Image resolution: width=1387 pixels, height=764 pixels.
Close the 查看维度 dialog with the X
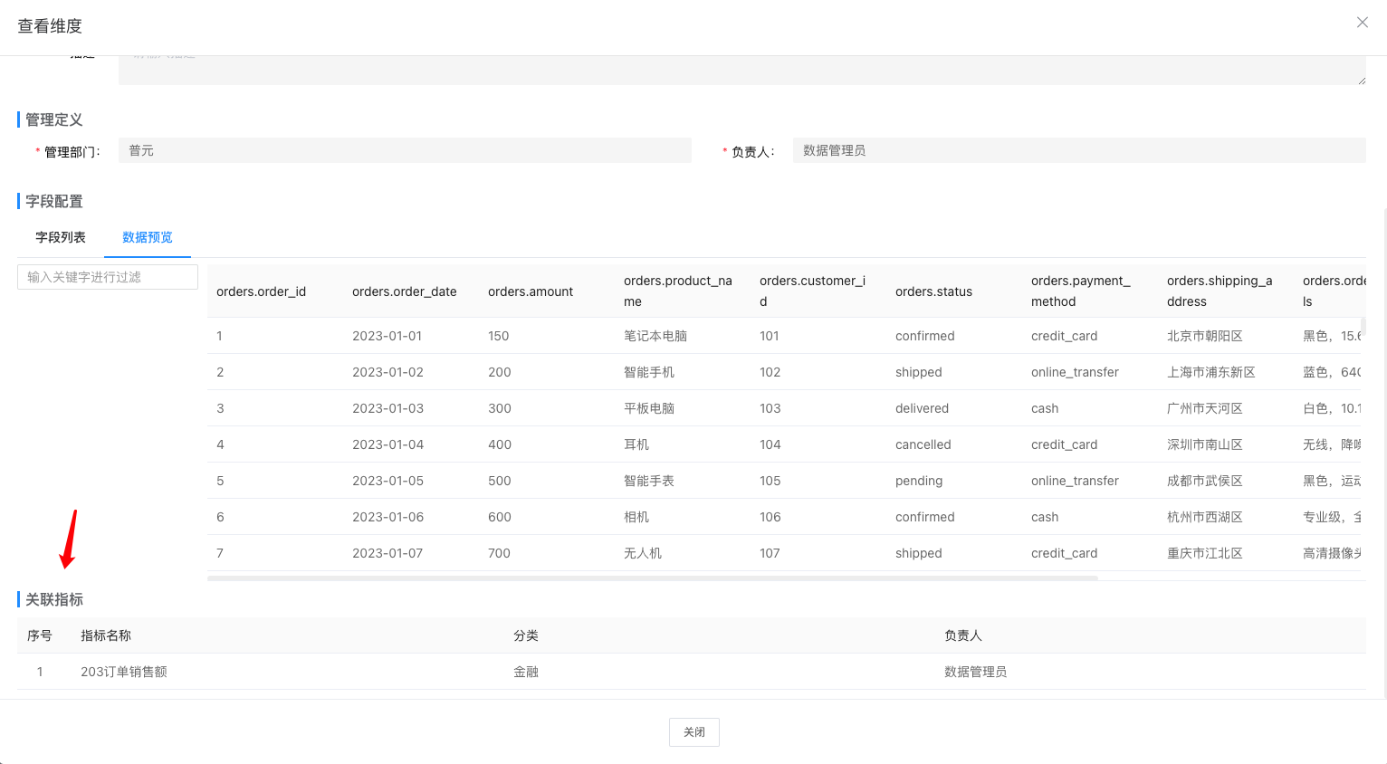(1362, 22)
